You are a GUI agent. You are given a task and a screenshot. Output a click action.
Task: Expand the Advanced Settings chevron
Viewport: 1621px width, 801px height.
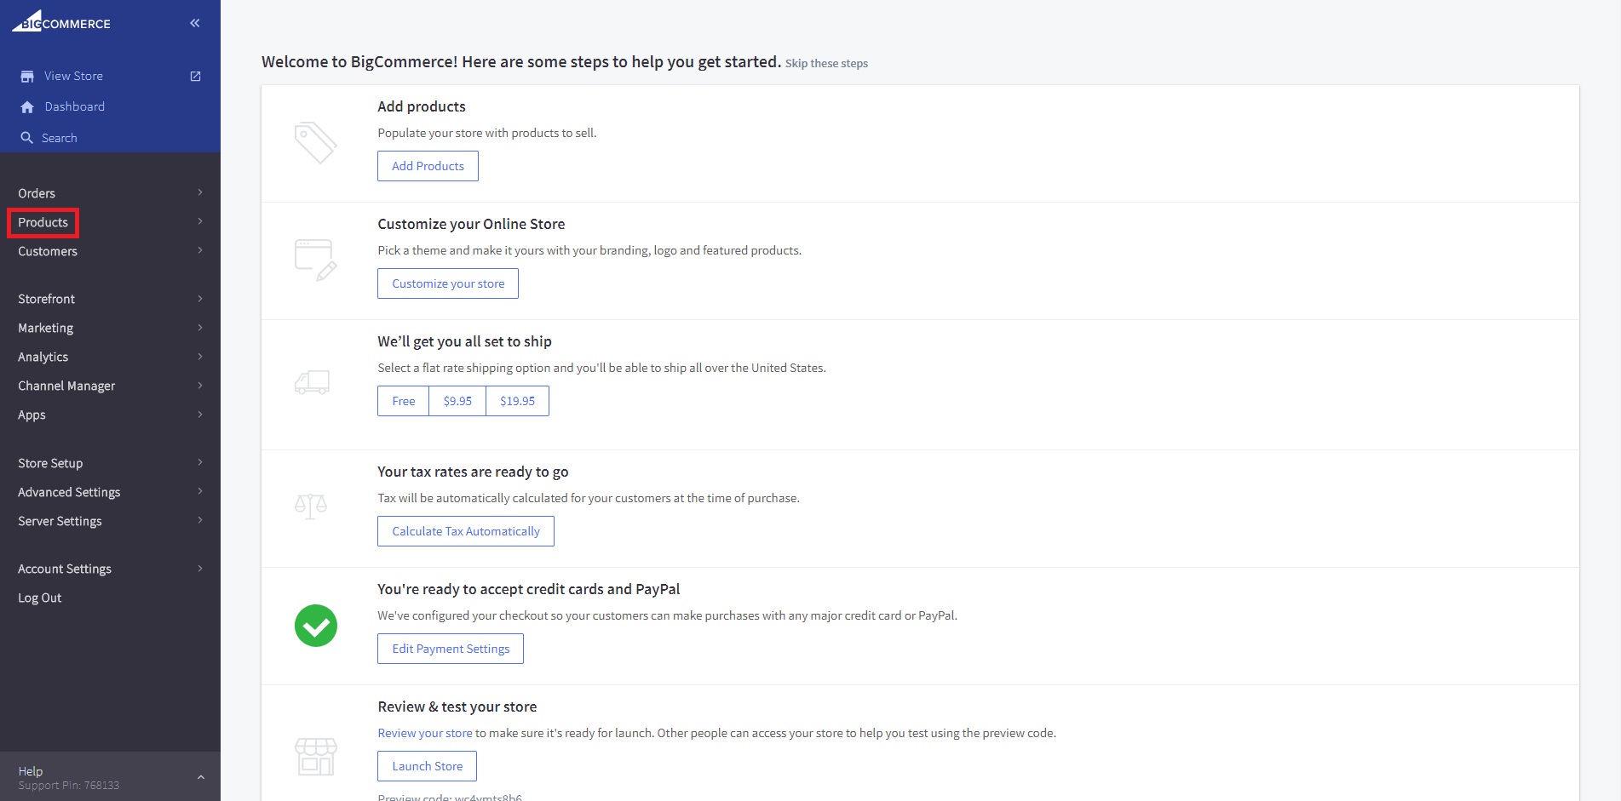tap(200, 491)
